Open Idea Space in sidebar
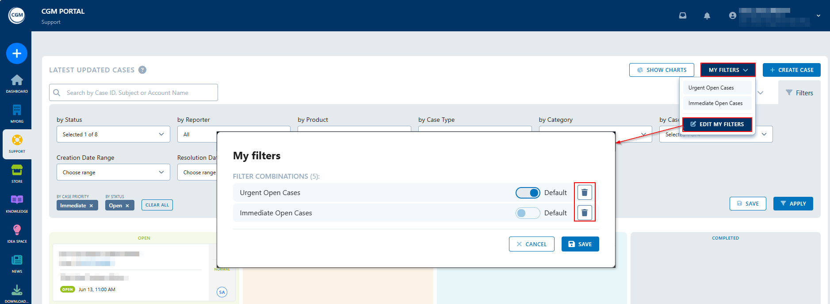 pyautogui.click(x=17, y=233)
